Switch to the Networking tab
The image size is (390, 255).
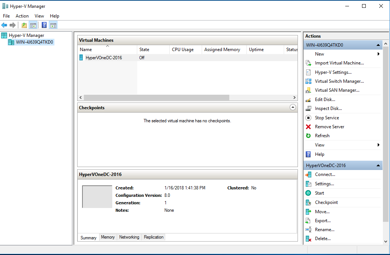(129, 237)
